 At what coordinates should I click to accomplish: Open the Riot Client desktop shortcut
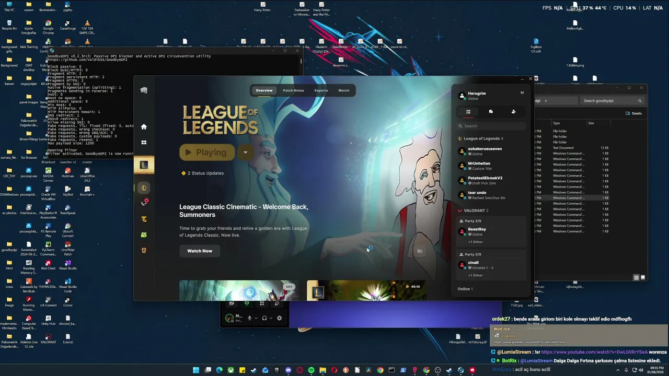48,265
